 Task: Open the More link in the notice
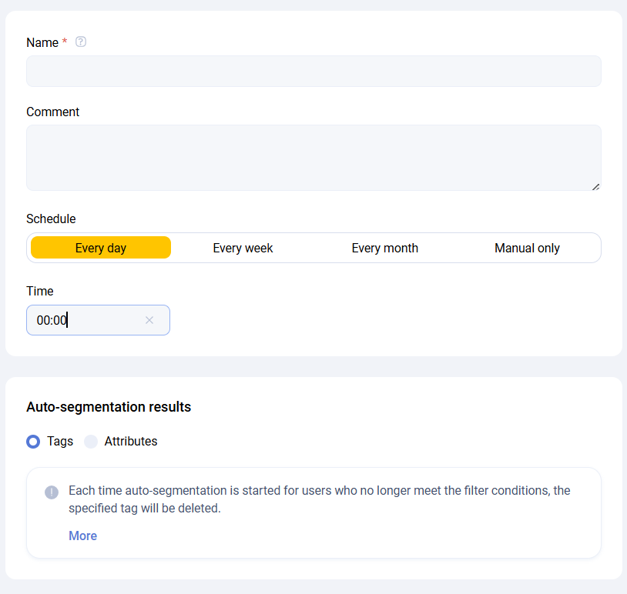click(x=82, y=536)
